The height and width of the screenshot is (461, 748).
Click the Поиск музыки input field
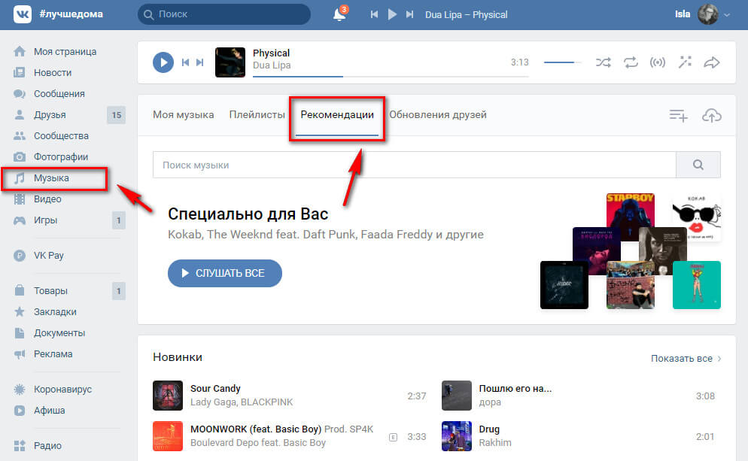click(414, 165)
